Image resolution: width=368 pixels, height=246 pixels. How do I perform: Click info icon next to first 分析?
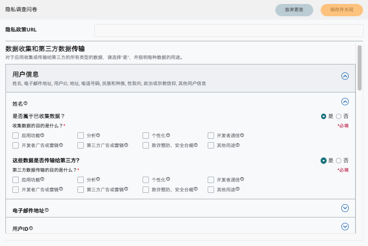98,135
